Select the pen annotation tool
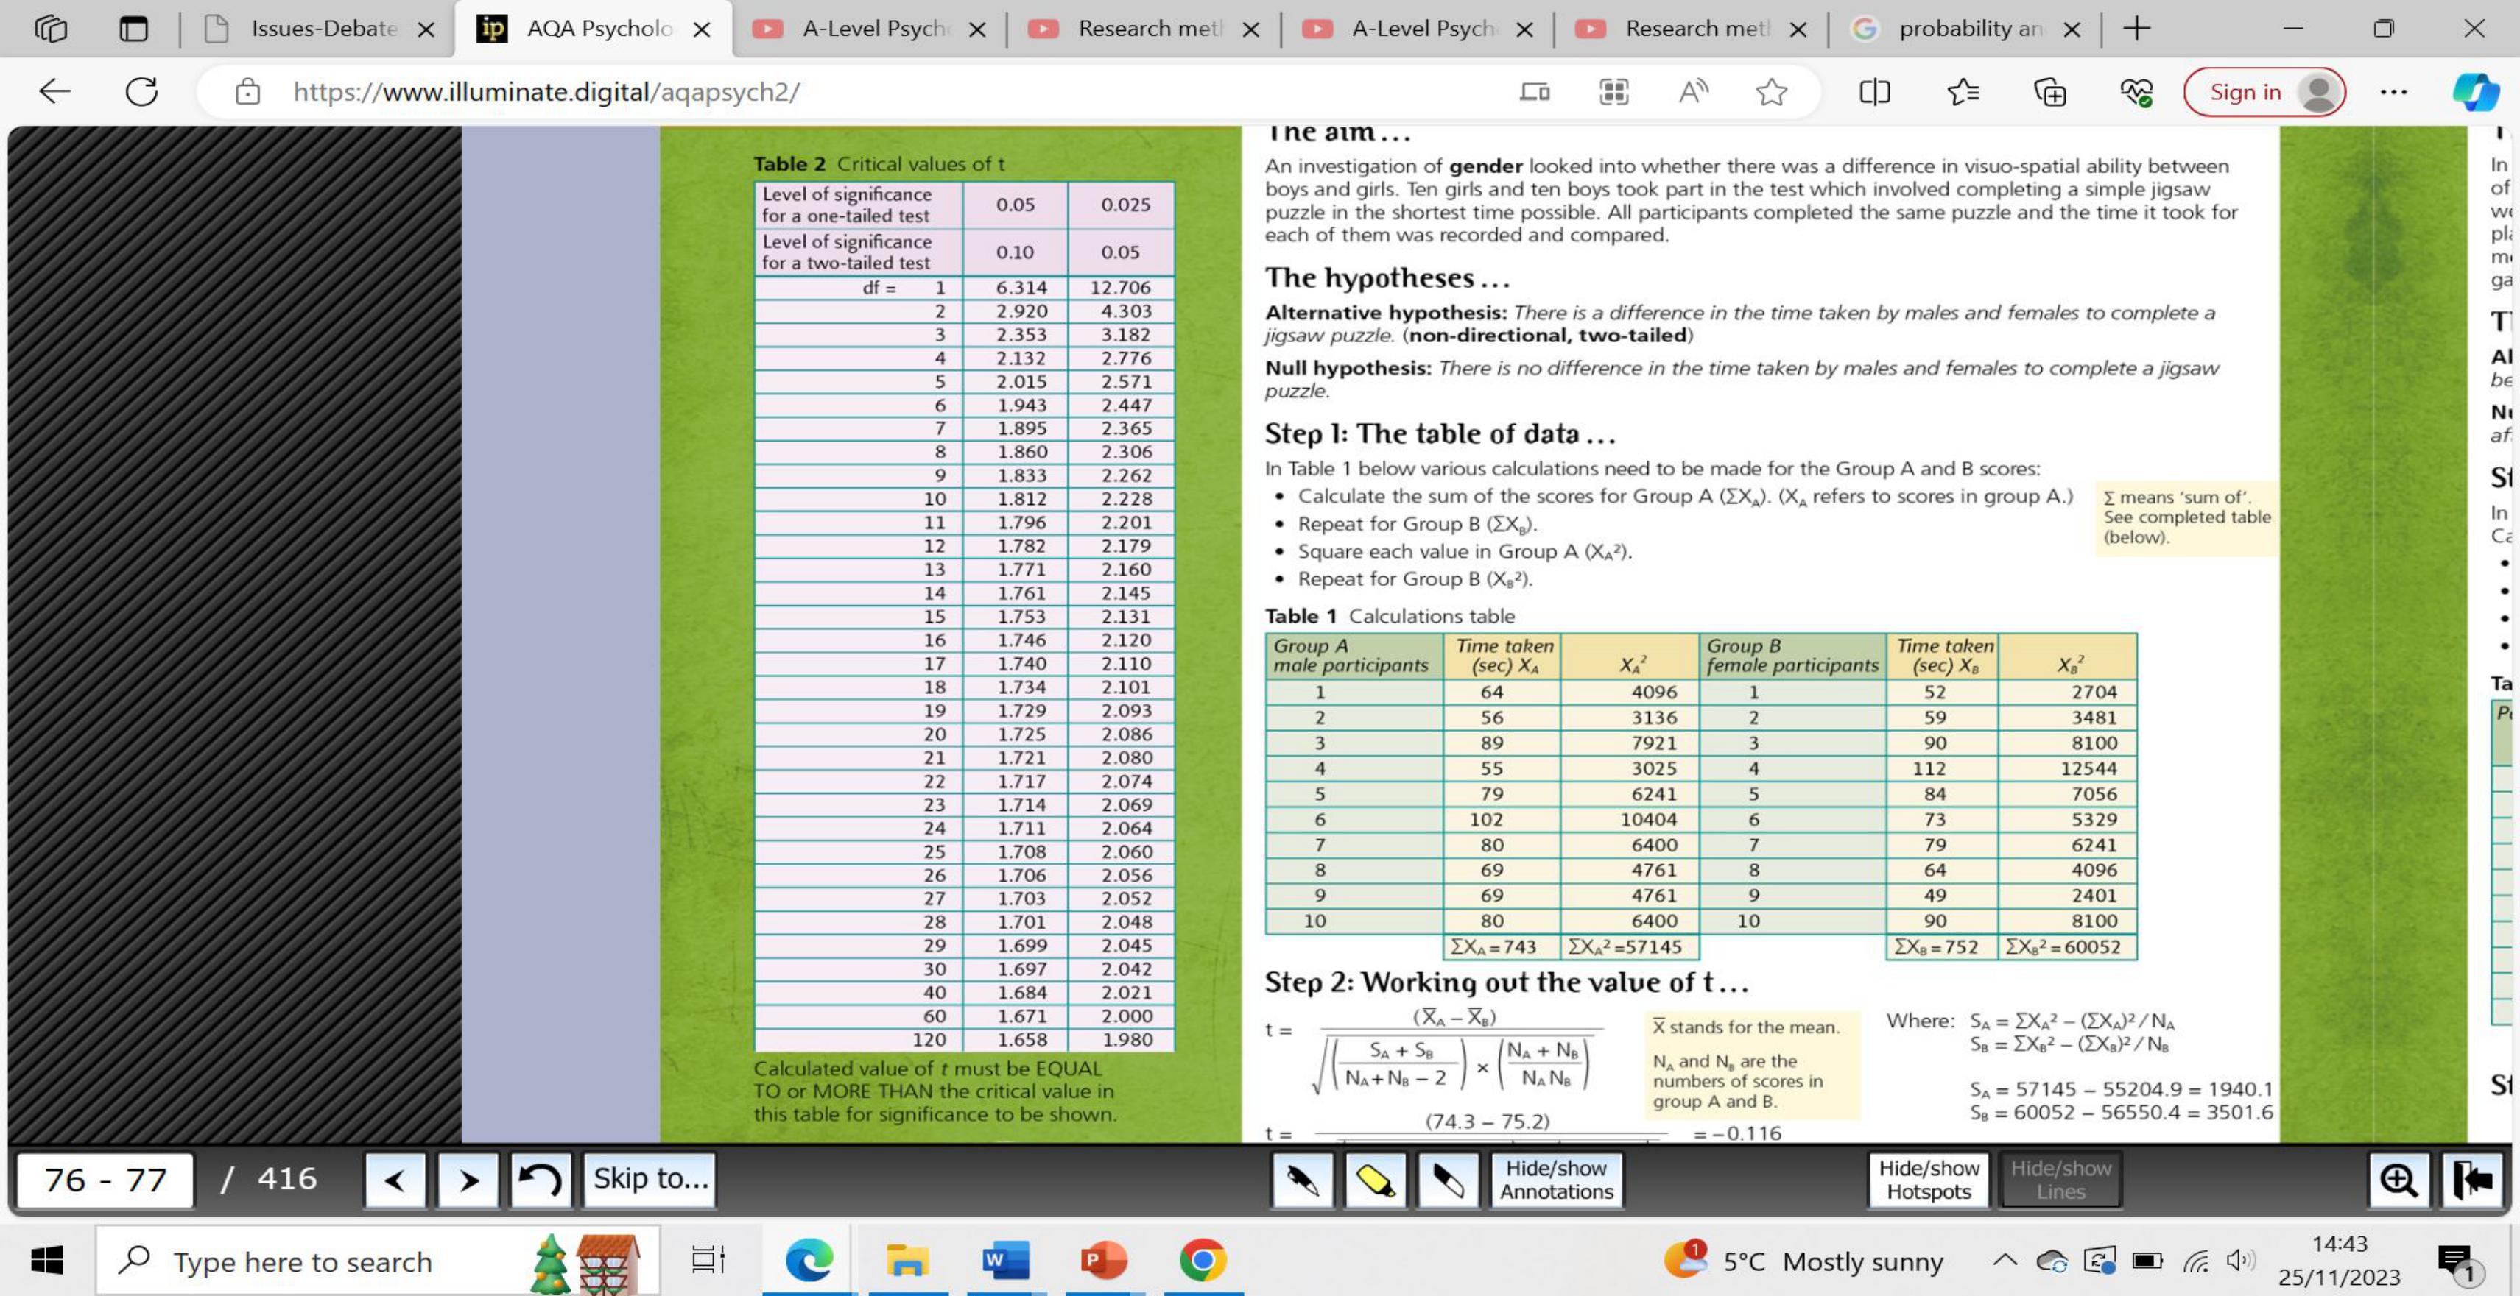 pos(1302,1180)
